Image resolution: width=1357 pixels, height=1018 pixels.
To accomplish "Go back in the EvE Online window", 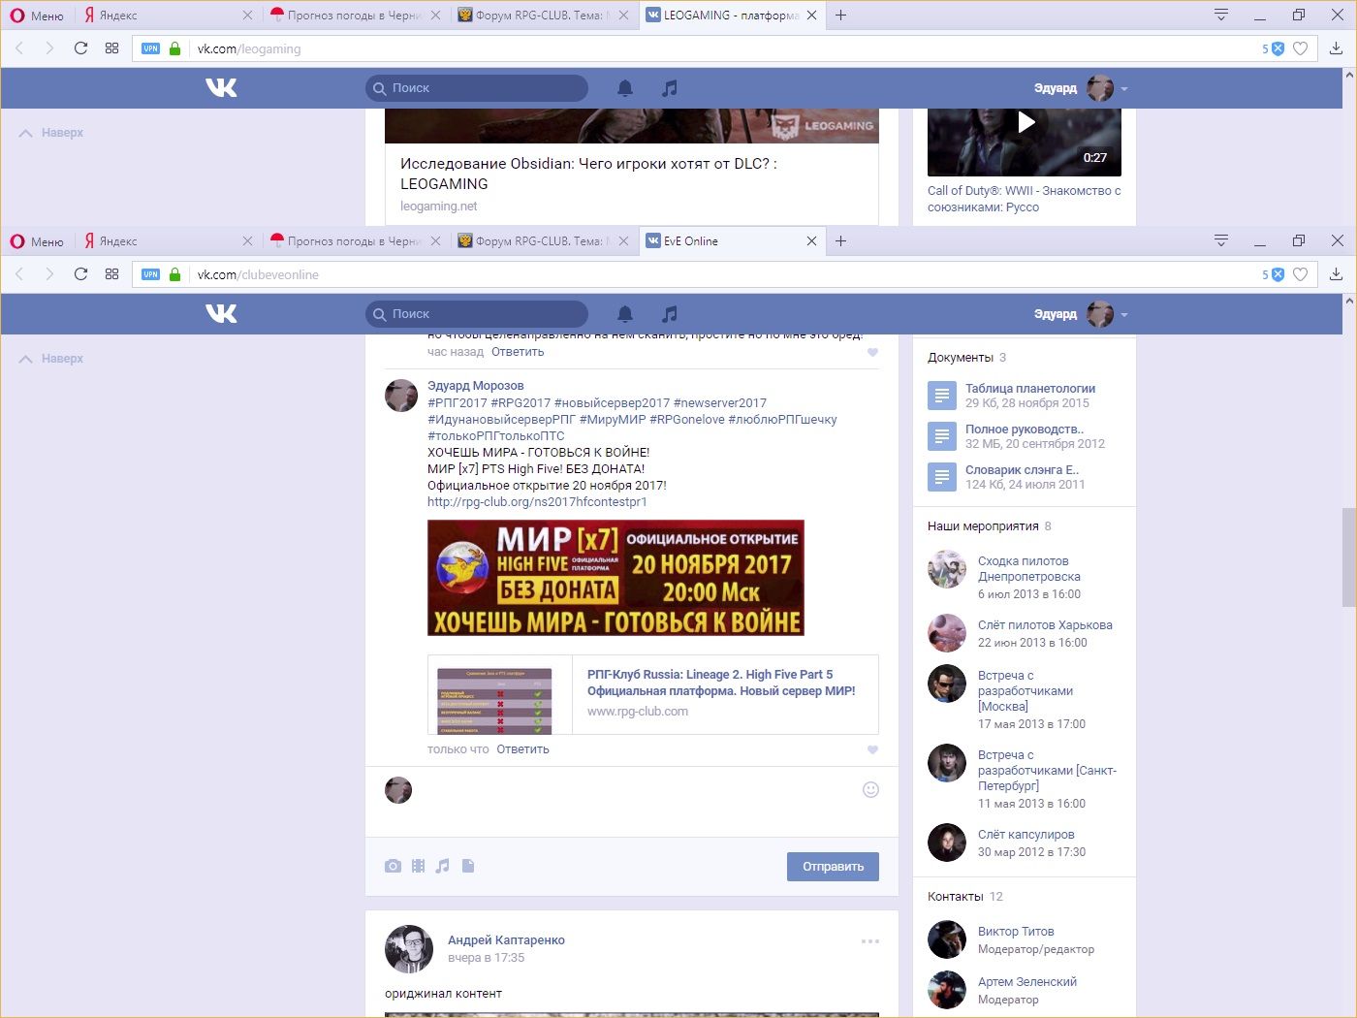I will coord(20,274).
